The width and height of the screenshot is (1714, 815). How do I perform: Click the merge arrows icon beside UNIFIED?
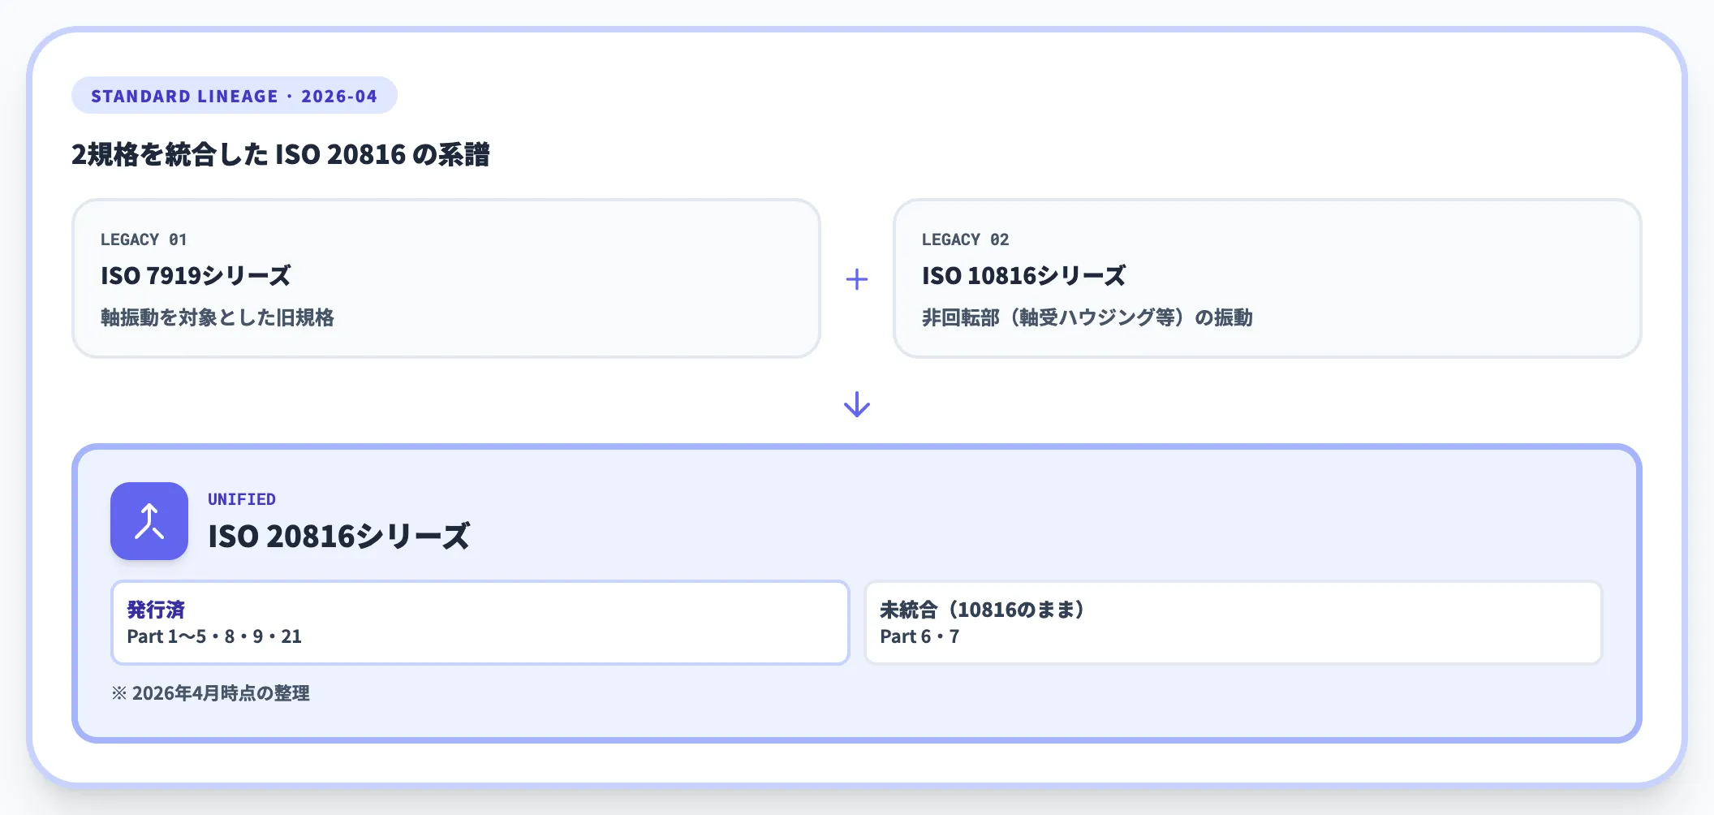tap(149, 521)
